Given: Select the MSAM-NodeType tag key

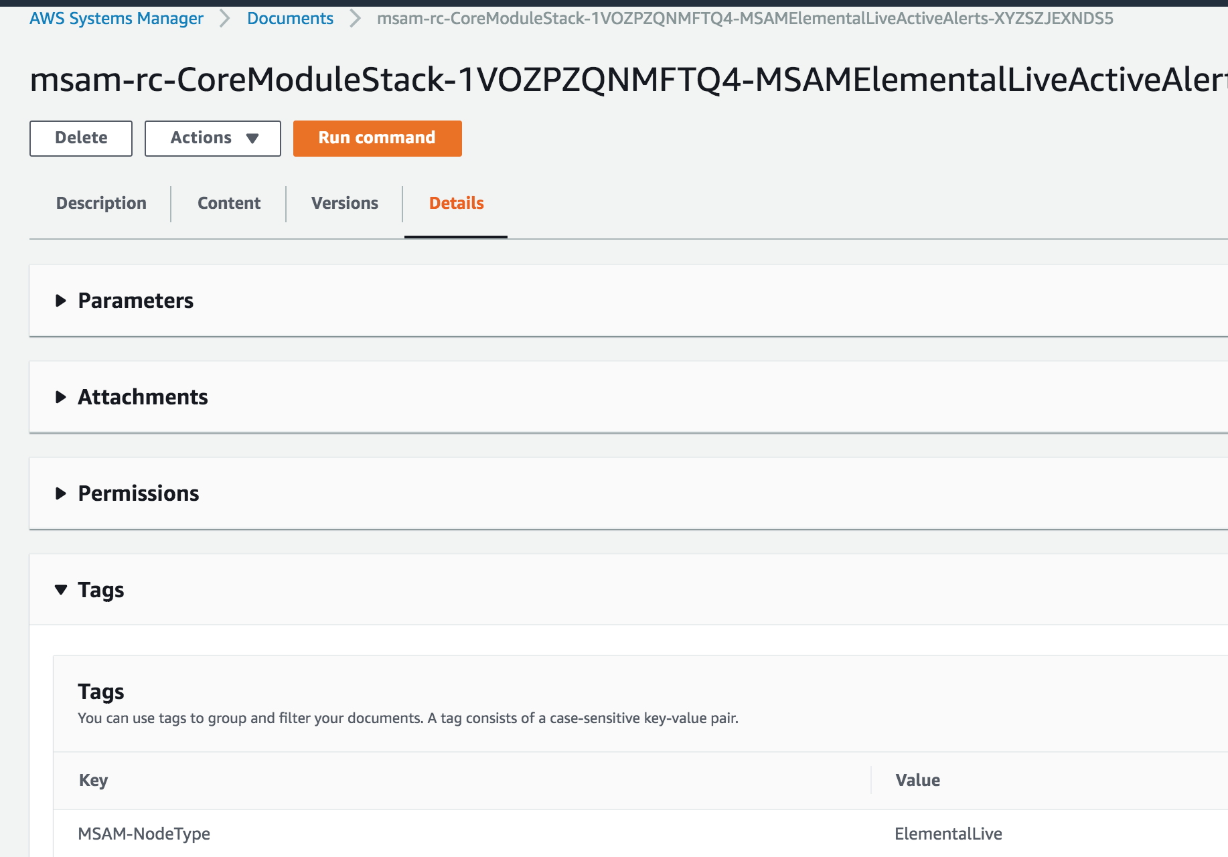Looking at the screenshot, I should (144, 834).
